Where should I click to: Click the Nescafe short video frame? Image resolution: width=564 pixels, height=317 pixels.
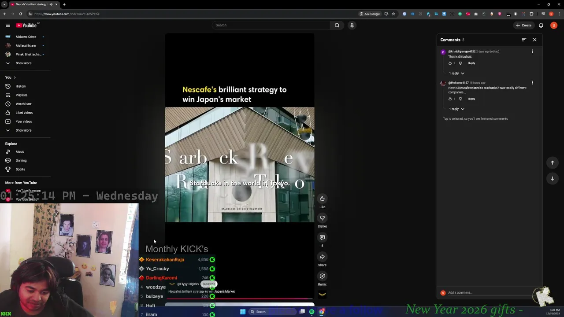[240, 165]
